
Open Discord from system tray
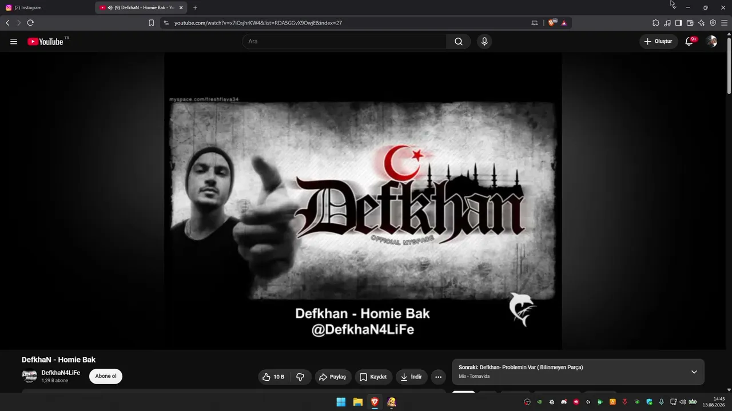point(564,402)
